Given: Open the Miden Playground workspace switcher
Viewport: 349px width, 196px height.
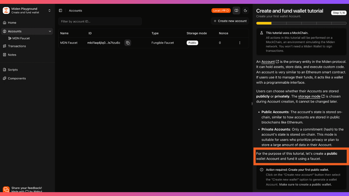Looking at the screenshot, I should tap(27, 10).
